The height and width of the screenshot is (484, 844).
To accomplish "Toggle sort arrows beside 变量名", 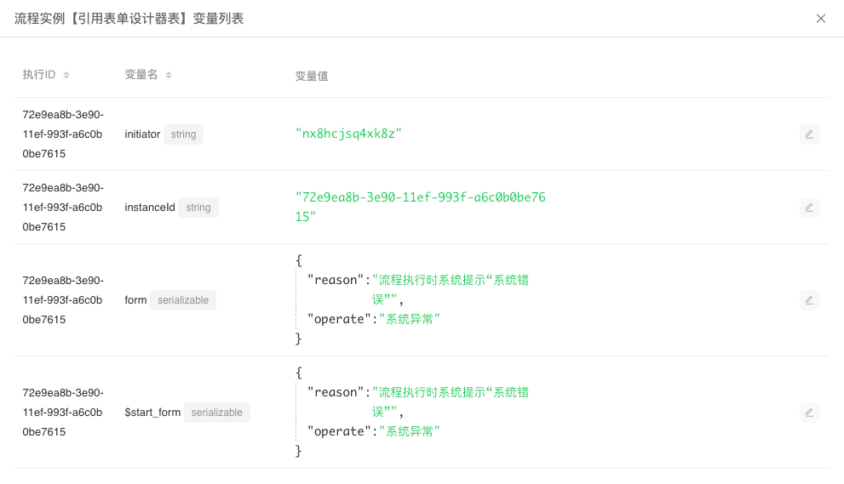I will [x=169, y=76].
